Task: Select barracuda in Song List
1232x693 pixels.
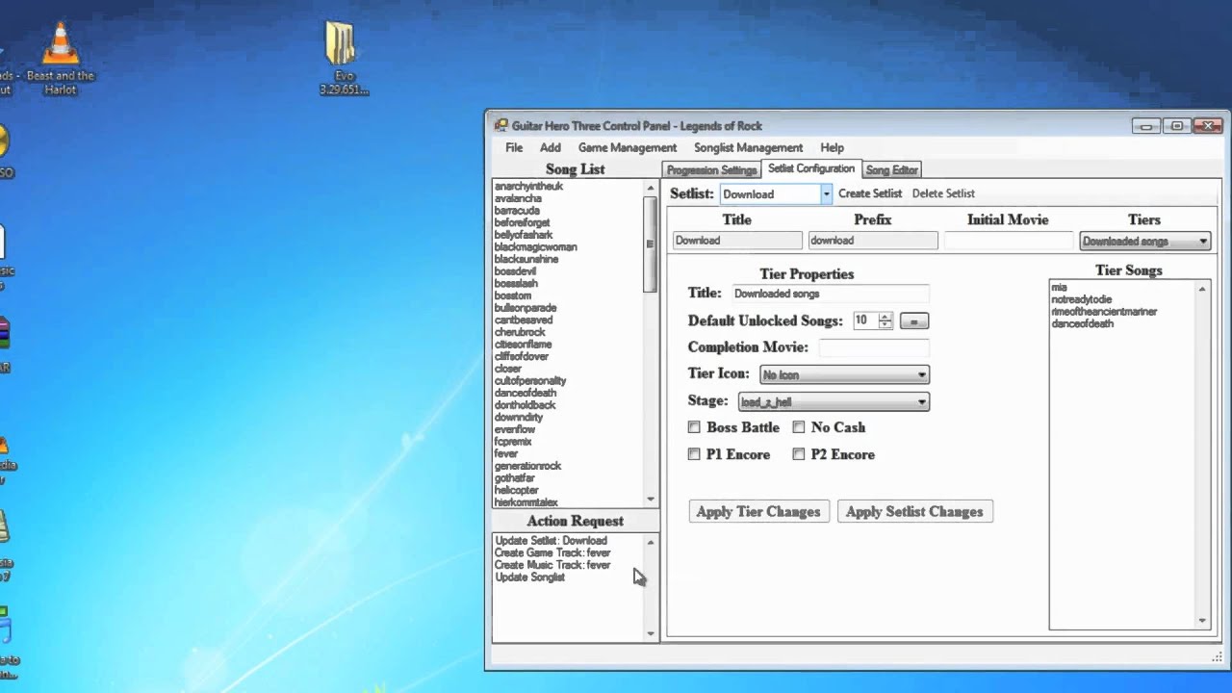Action: (x=517, y=210)
